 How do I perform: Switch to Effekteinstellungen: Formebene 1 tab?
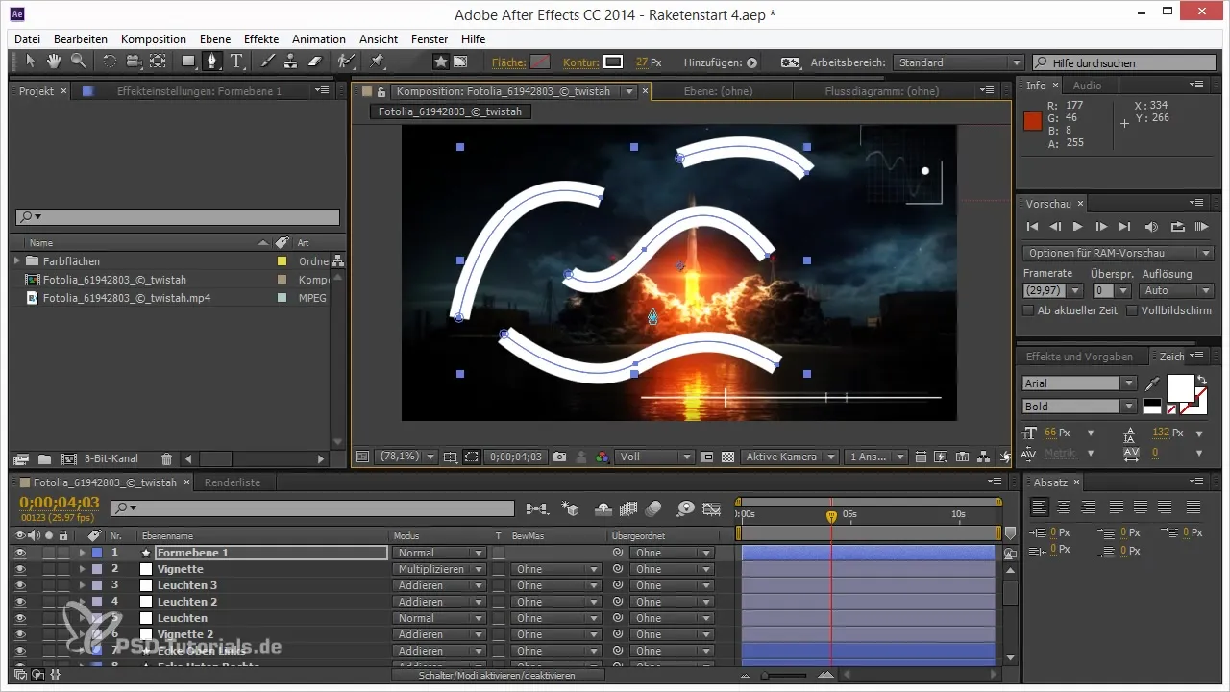click(x=199, y=91)
